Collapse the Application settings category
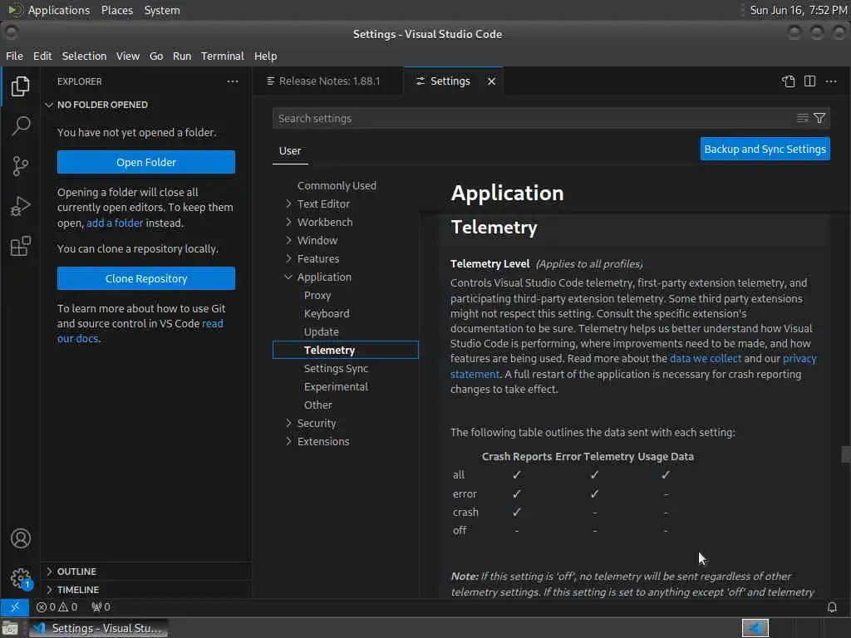The height and width of the screenshot is (638, 851). tap(288, 277)
